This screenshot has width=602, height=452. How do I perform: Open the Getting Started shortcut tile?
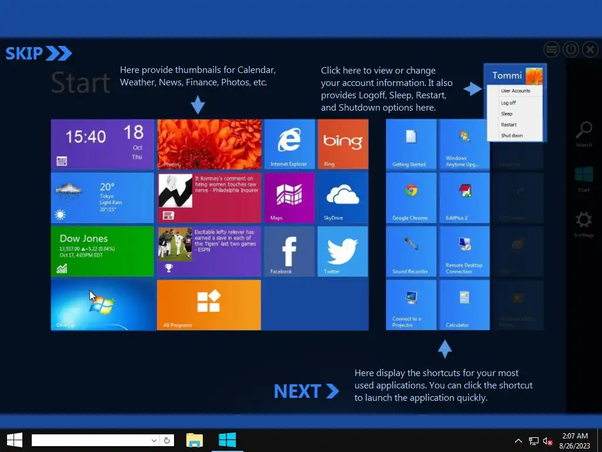point(411,144)
